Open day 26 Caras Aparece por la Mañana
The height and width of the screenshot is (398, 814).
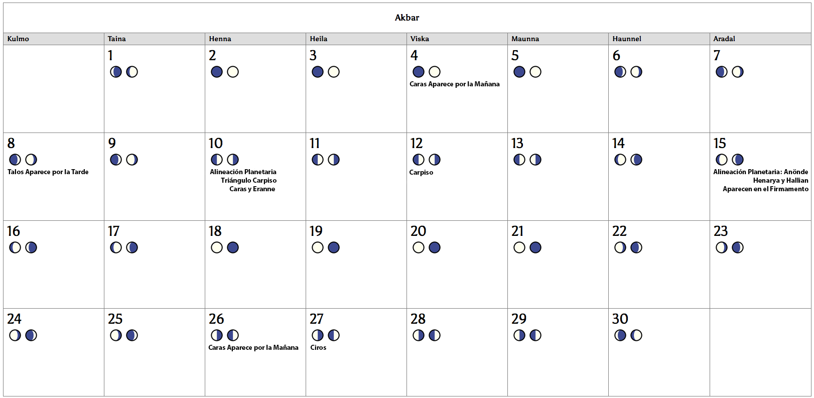click(253, 348)
